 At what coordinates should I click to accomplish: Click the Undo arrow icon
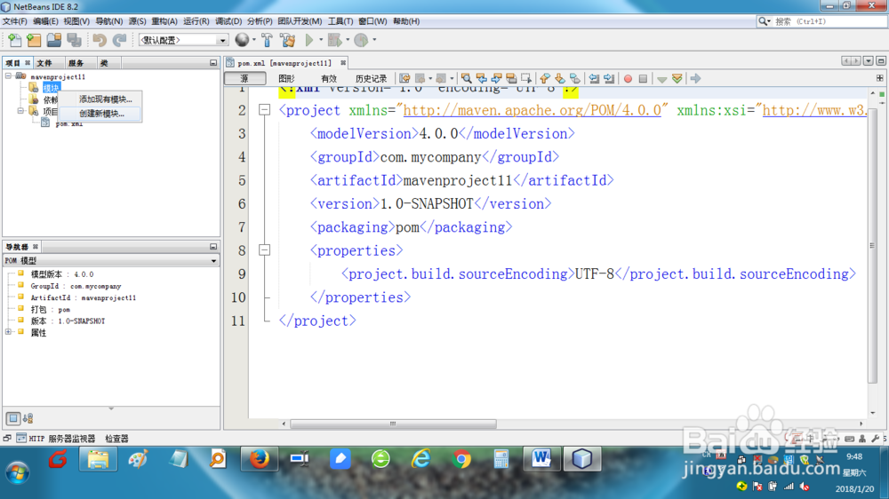[x=100, y=40]
